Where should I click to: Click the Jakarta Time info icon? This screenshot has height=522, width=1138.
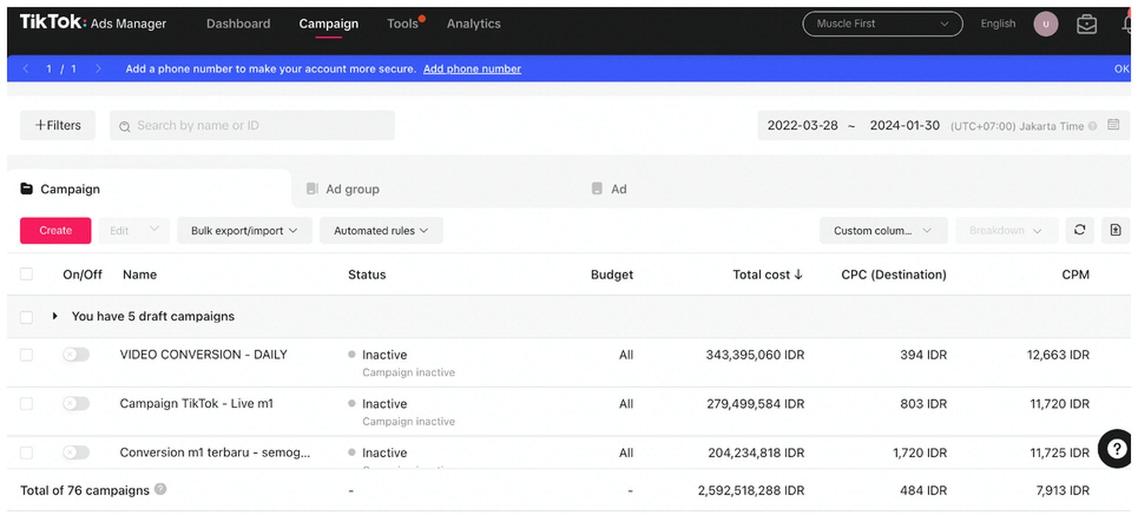click(x=1093, y=126)
